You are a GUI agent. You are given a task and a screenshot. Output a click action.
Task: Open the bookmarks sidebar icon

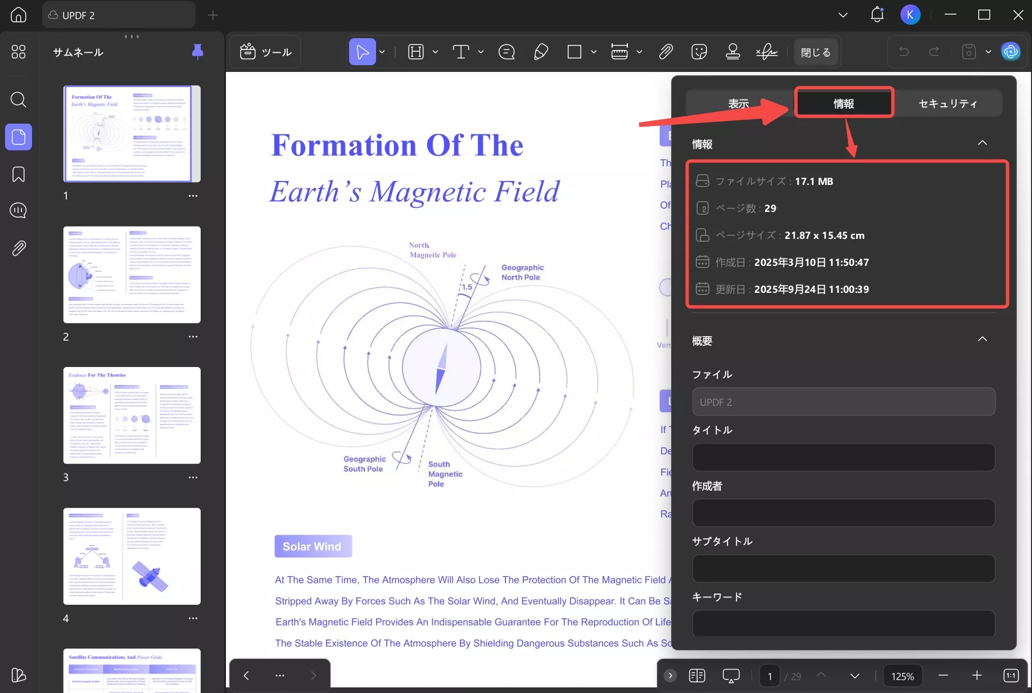(x=19, y=174)
